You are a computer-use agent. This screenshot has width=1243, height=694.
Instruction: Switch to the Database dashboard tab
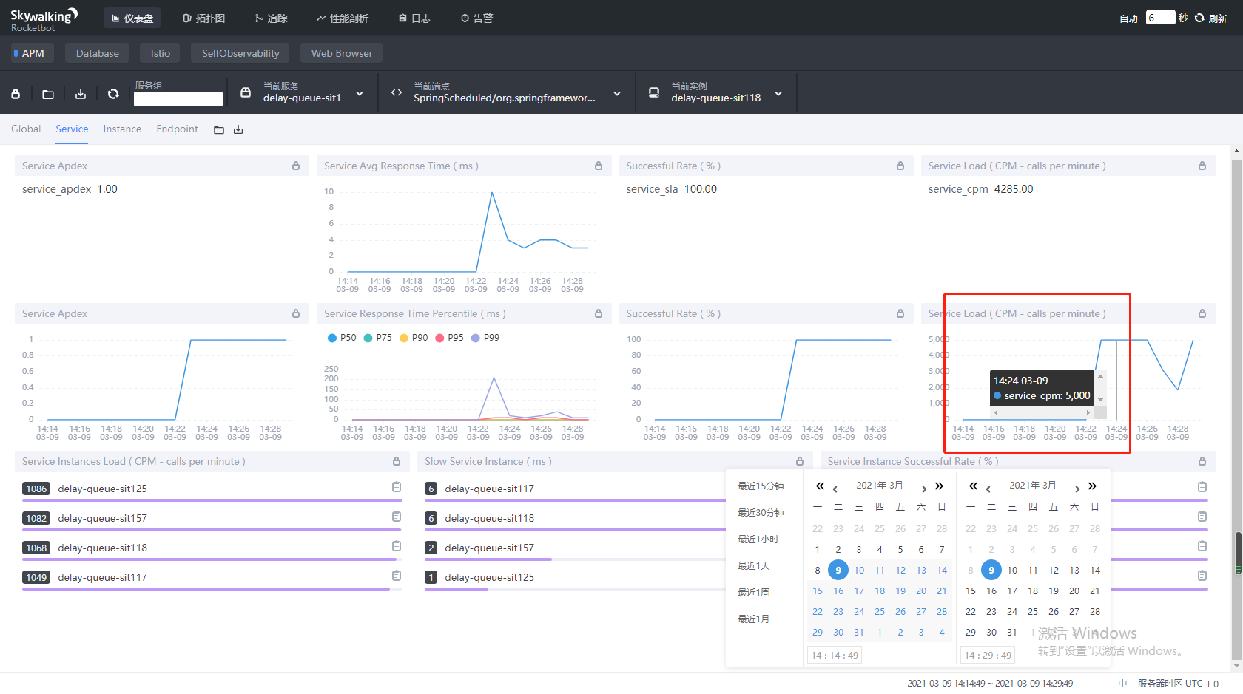[97, 53]
